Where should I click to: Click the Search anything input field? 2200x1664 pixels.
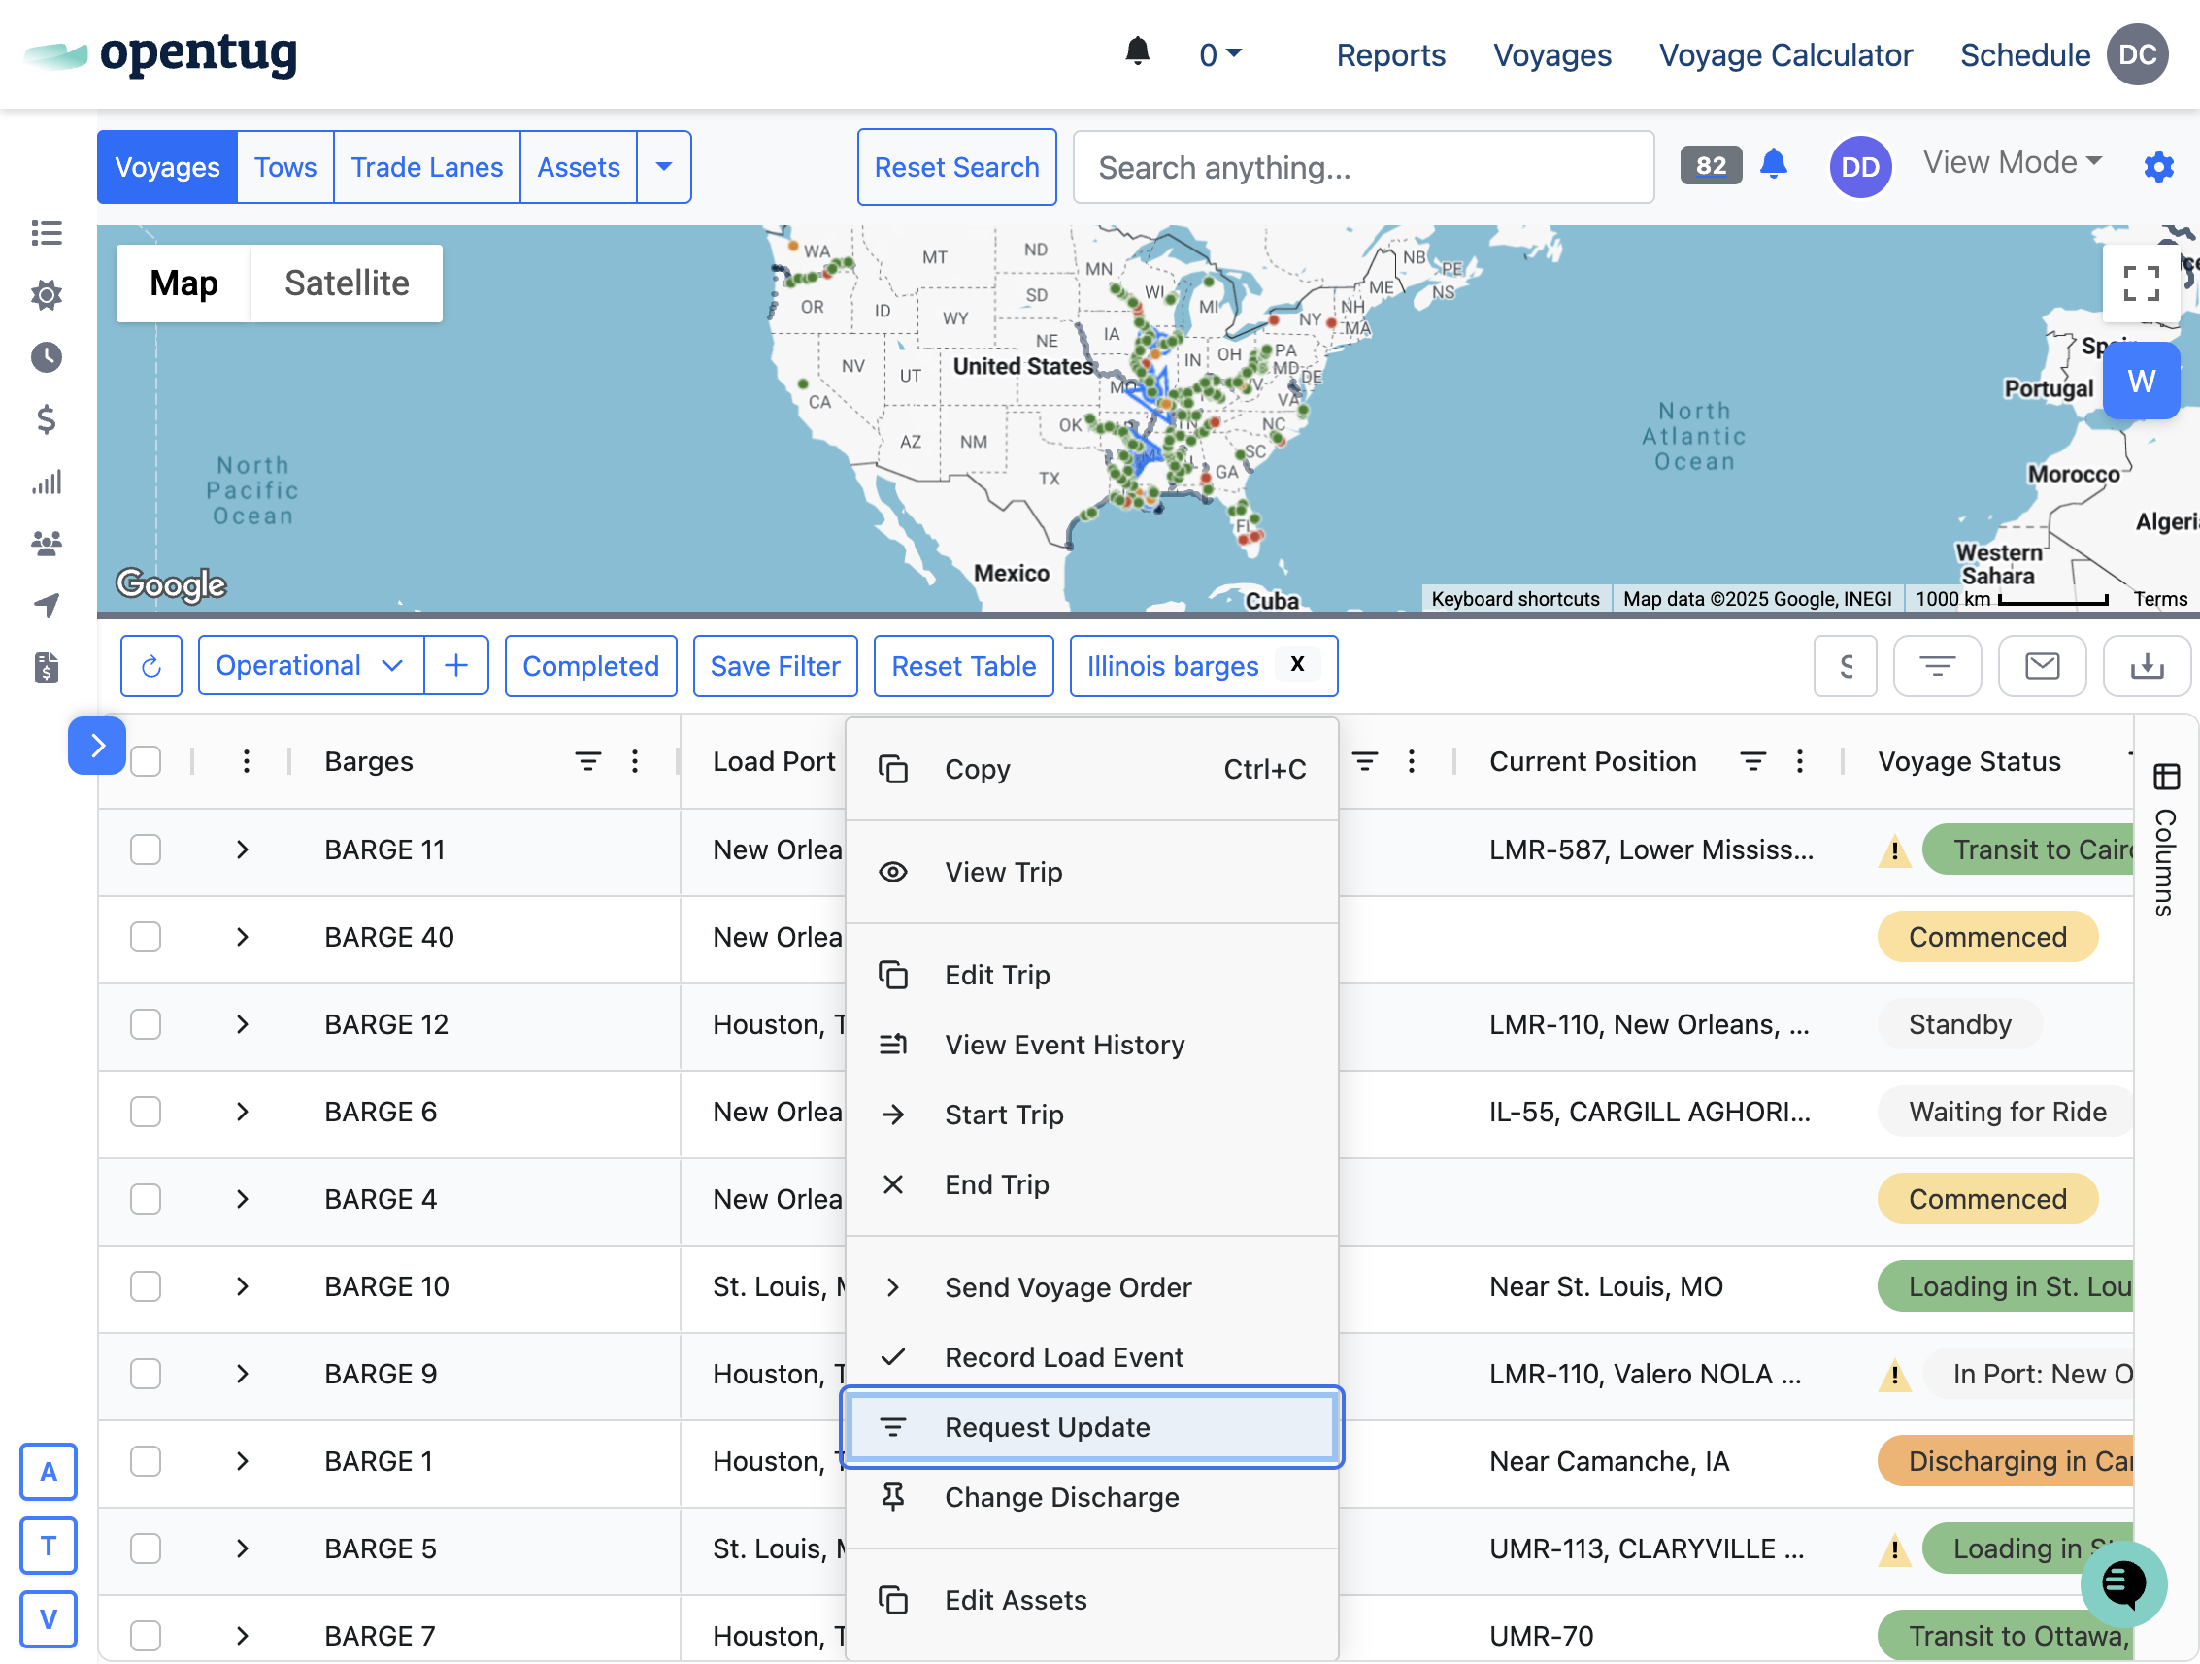[1362, 167]
